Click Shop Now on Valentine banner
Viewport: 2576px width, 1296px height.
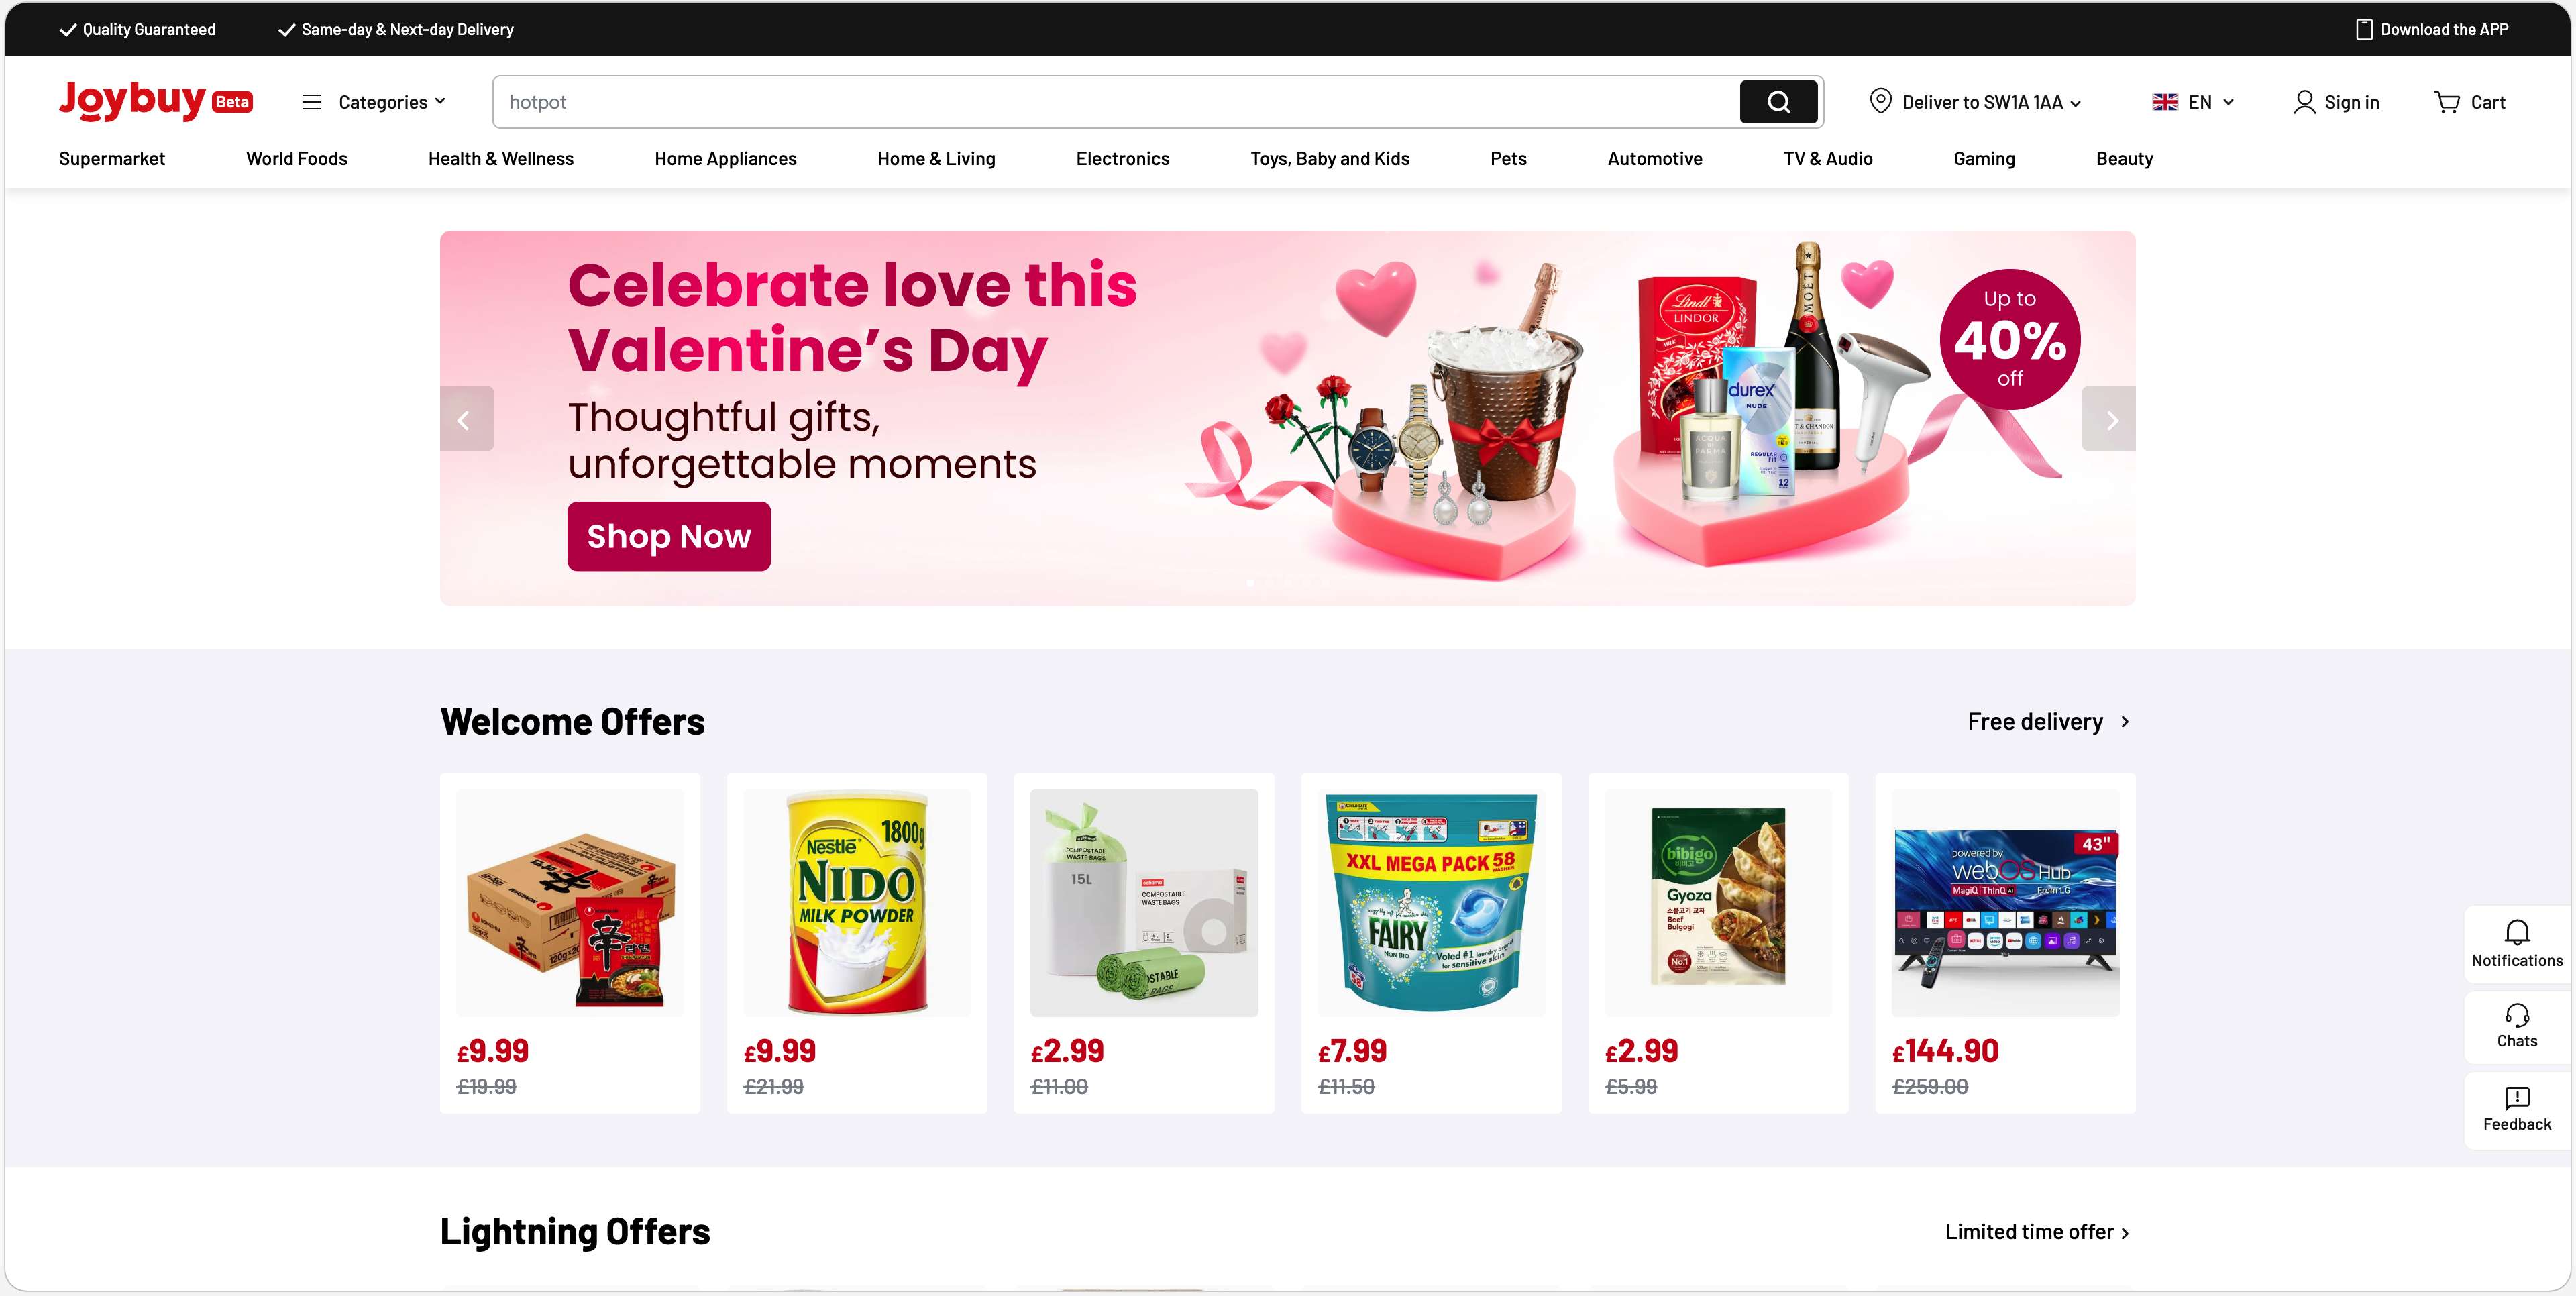coord(669,536)
